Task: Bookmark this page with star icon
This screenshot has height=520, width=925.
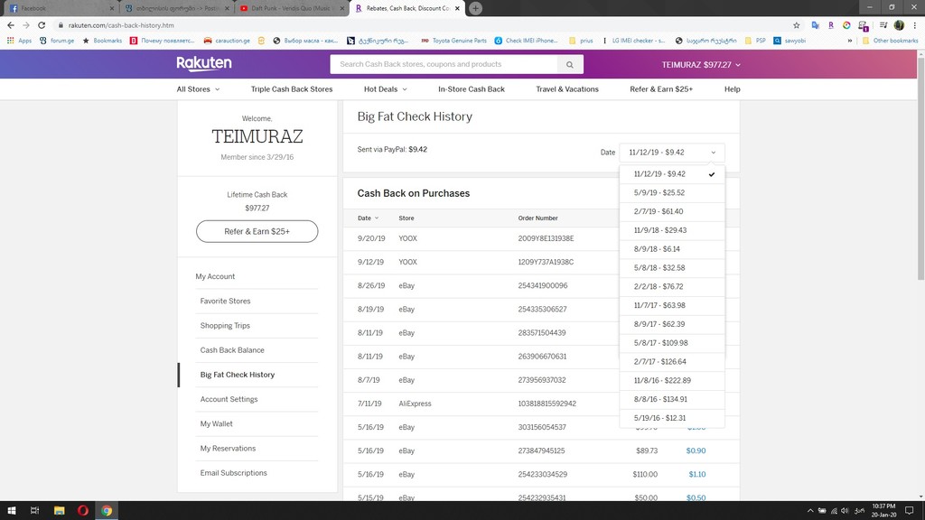Action: [797, 25]
